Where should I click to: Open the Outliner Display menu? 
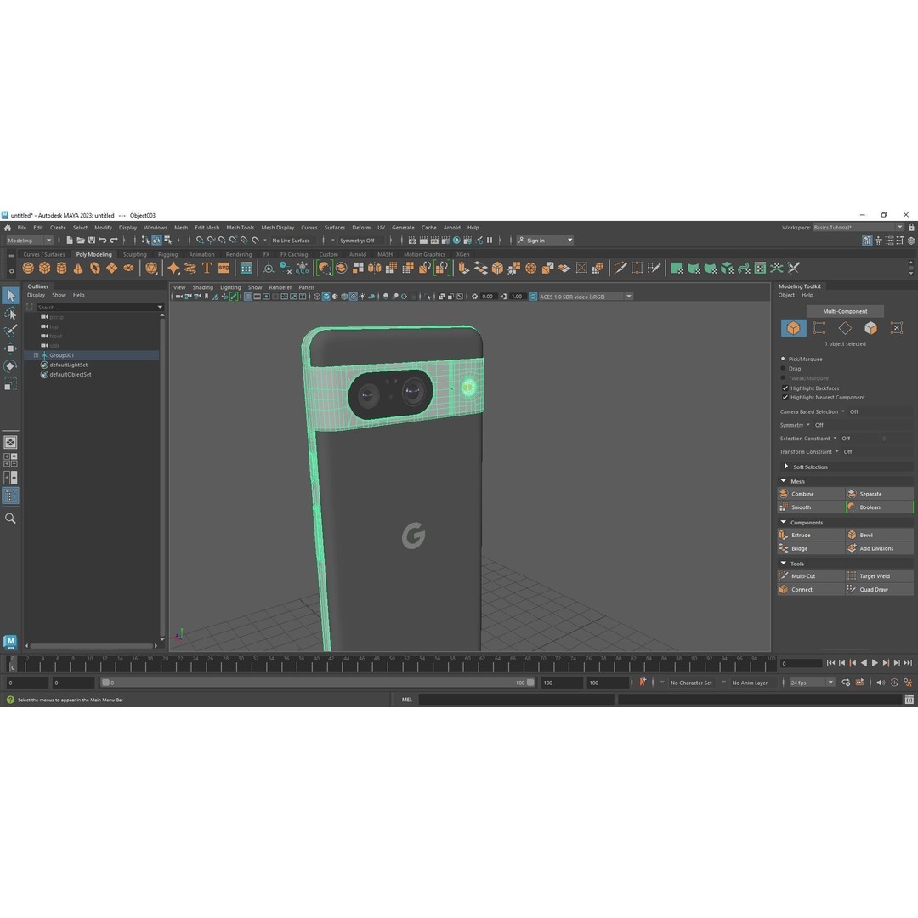tap(36, 296)
